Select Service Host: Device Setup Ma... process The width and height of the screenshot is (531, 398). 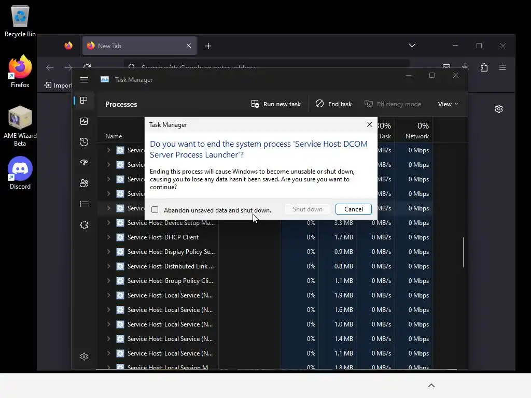point(171,223)
